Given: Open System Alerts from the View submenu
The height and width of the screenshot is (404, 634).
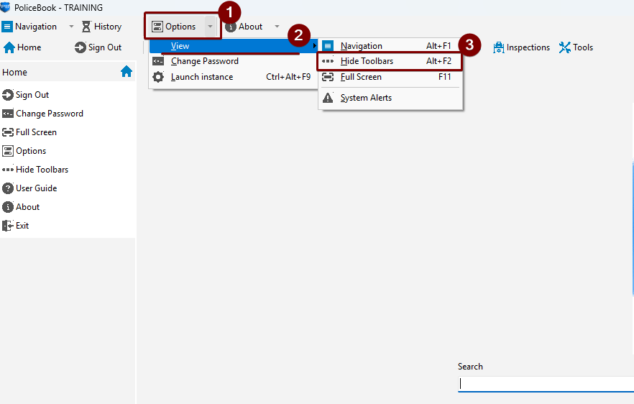Looking at the screenshot, I should (366, 98).
